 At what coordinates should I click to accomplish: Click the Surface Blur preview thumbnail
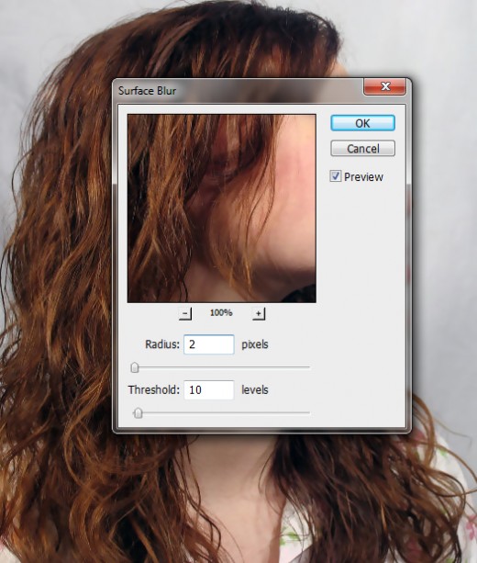point(222,208)
